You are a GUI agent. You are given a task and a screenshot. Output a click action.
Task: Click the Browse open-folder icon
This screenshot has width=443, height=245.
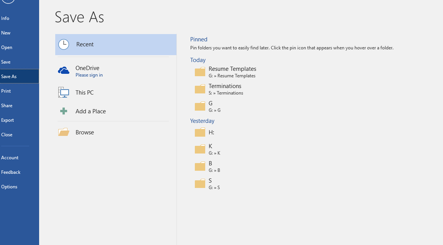click(x=64, y=132)
